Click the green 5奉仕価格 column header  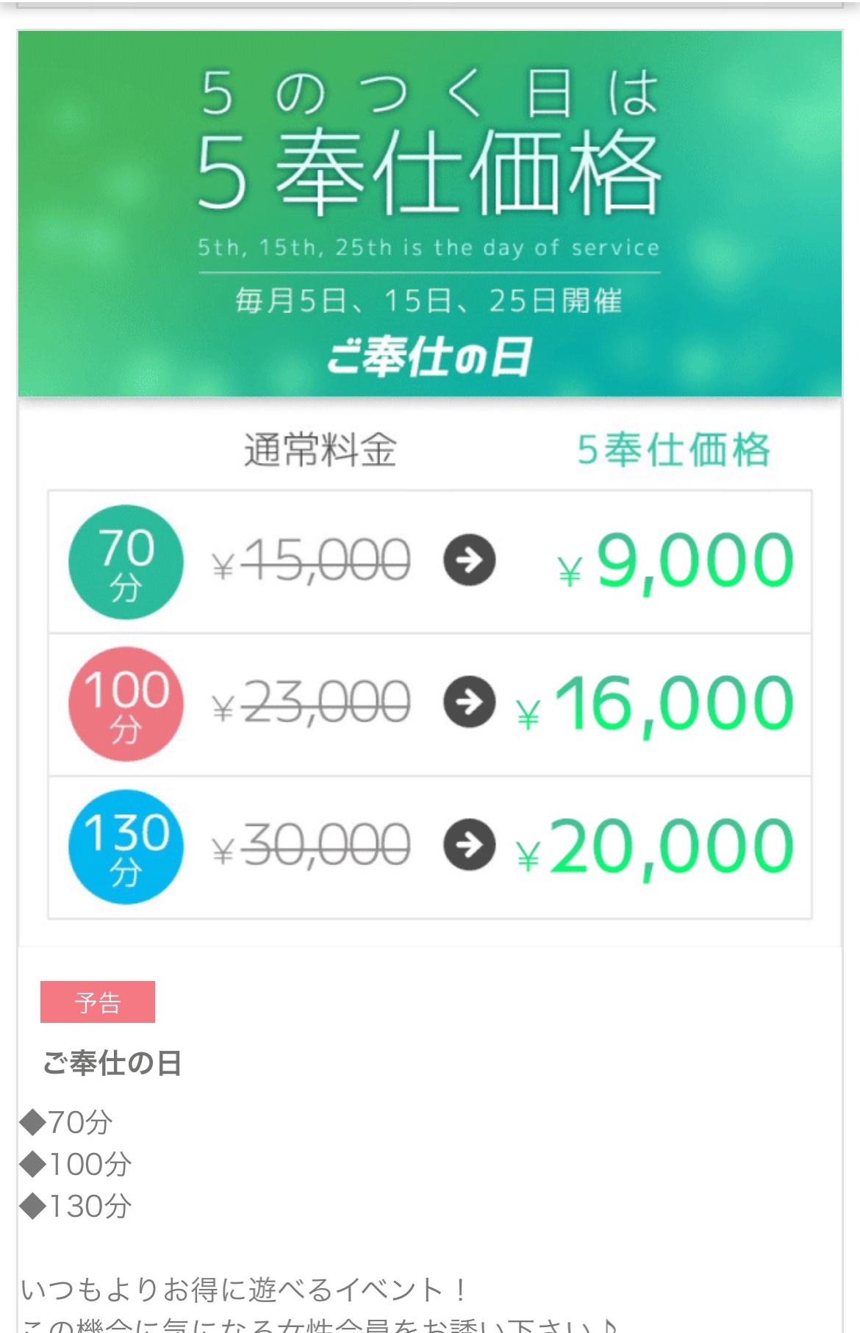click(673, 450)
